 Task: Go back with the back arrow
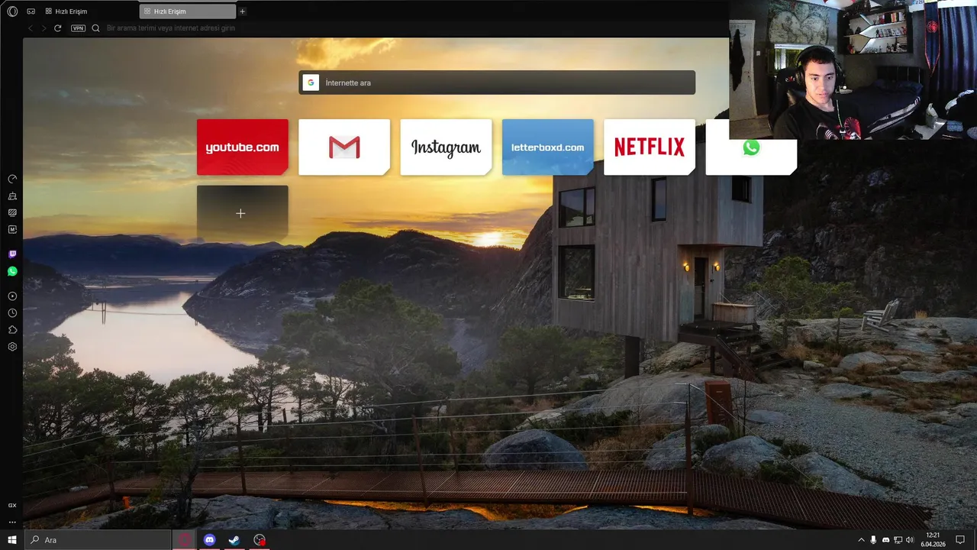pyautogui.click(x=31, y=28)
